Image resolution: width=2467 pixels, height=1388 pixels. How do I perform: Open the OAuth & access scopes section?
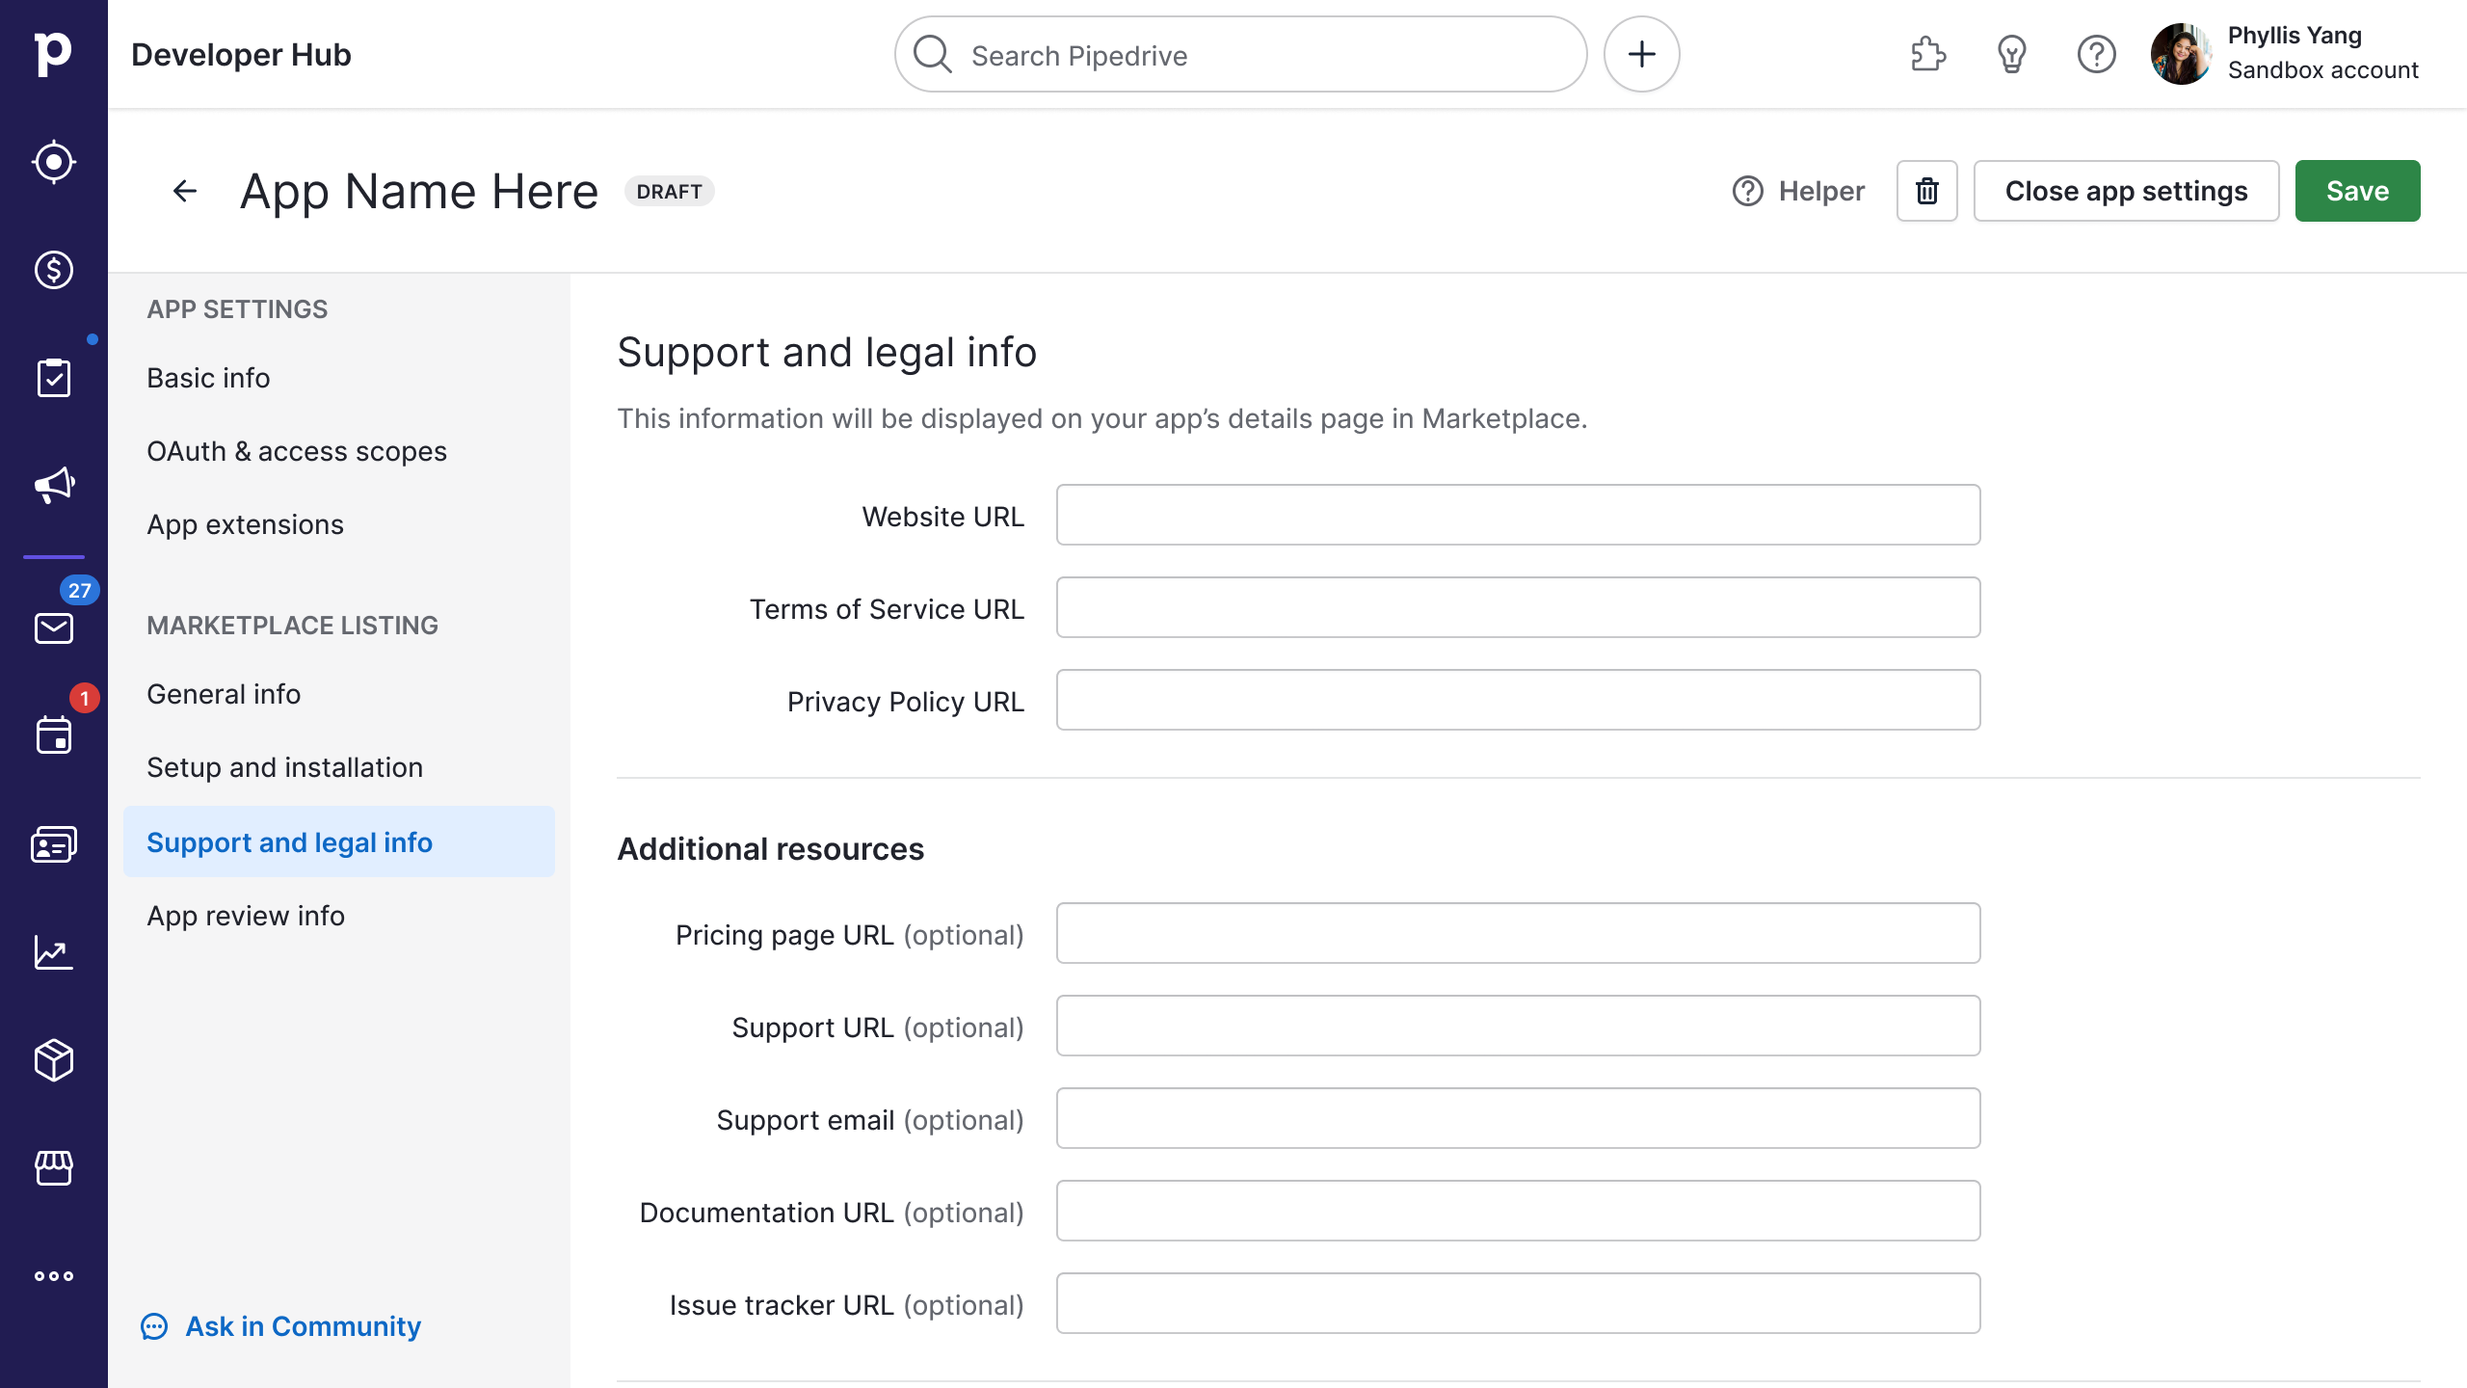(x=297, y=451)
